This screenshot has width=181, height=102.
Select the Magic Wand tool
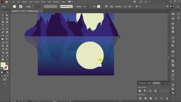pos(3,19)
